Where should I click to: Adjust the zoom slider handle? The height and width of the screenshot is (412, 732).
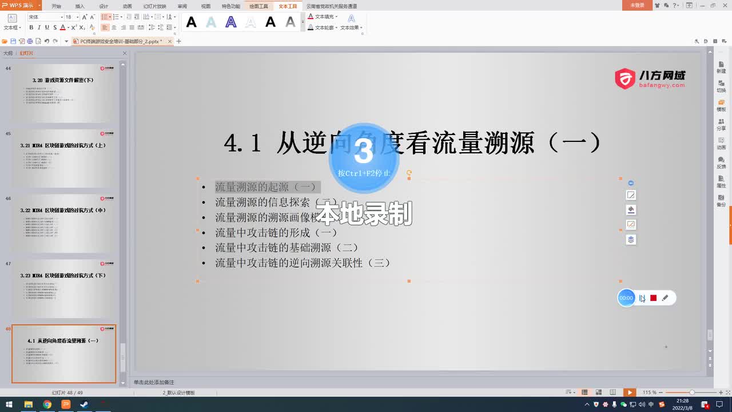click(x=692, y=392)
